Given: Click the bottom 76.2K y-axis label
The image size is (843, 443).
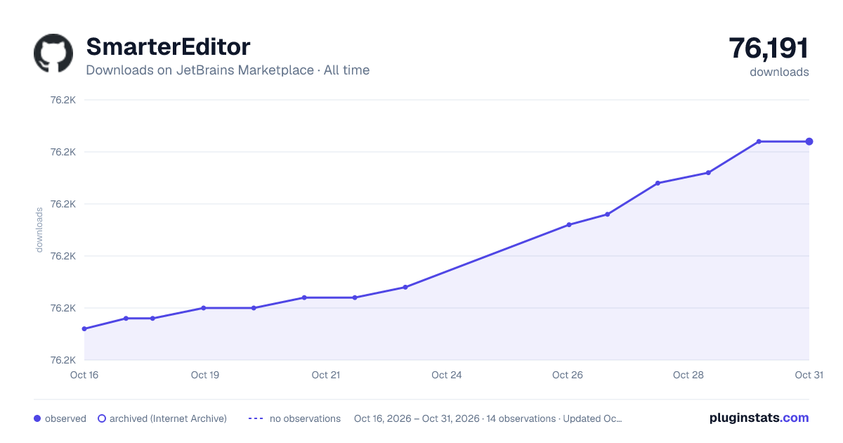Looking at the screenshot, I should coord(63,360).
